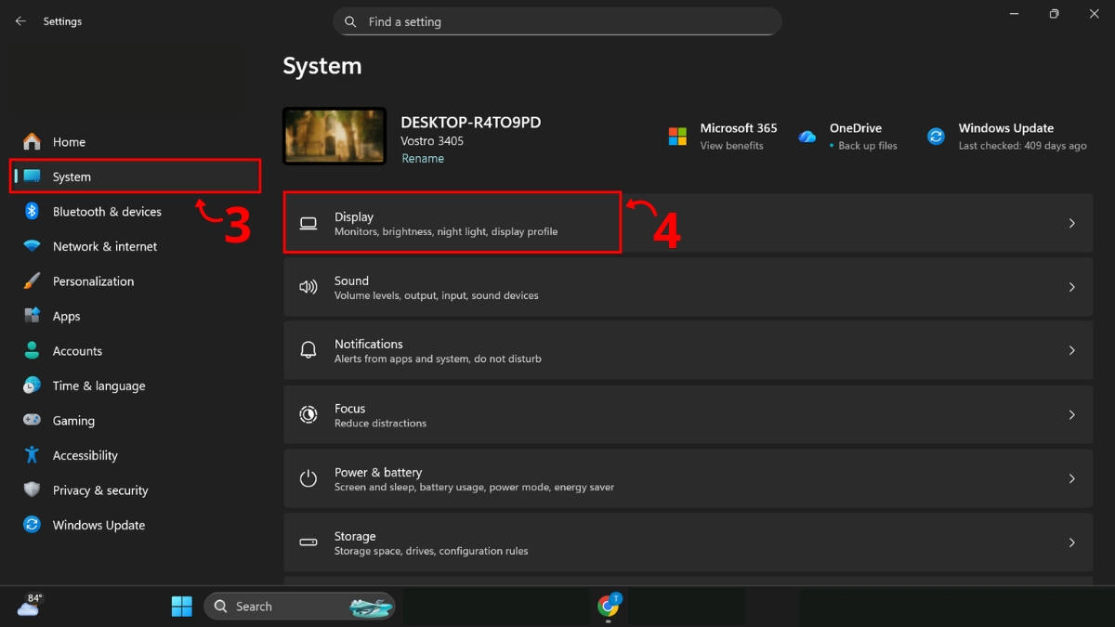The height and width of the screenshot is (627, 1115).
Task: Click the Find a setting field
Action: coord(557,21)
